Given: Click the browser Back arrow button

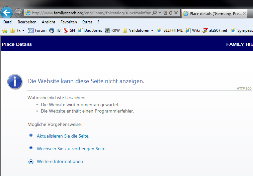Looking at the screenshot, I should pos(7,13).
